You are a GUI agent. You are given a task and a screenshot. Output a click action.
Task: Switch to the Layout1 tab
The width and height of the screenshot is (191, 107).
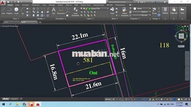point(14,99)
